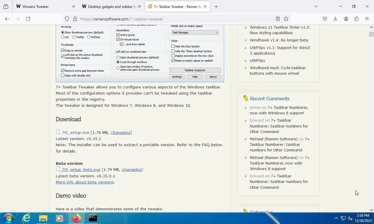Open the Windows Start button
This screenshot has height=224, width=374.
(8, 218)
